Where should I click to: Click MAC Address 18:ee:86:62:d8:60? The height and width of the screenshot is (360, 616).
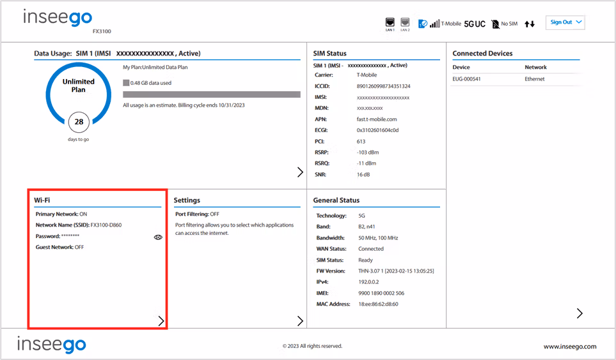[x=378, y=304]
